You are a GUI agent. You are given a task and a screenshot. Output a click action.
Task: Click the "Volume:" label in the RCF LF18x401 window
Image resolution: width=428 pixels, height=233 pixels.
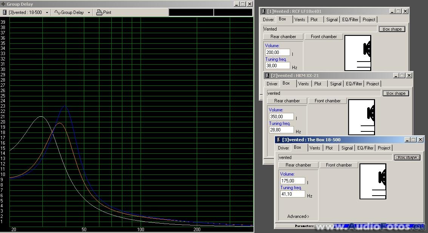[272, 46]
